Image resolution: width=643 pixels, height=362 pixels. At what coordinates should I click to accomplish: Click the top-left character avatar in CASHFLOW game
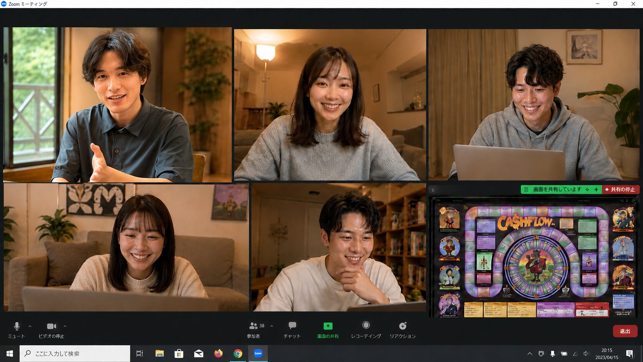click(449, 218)
